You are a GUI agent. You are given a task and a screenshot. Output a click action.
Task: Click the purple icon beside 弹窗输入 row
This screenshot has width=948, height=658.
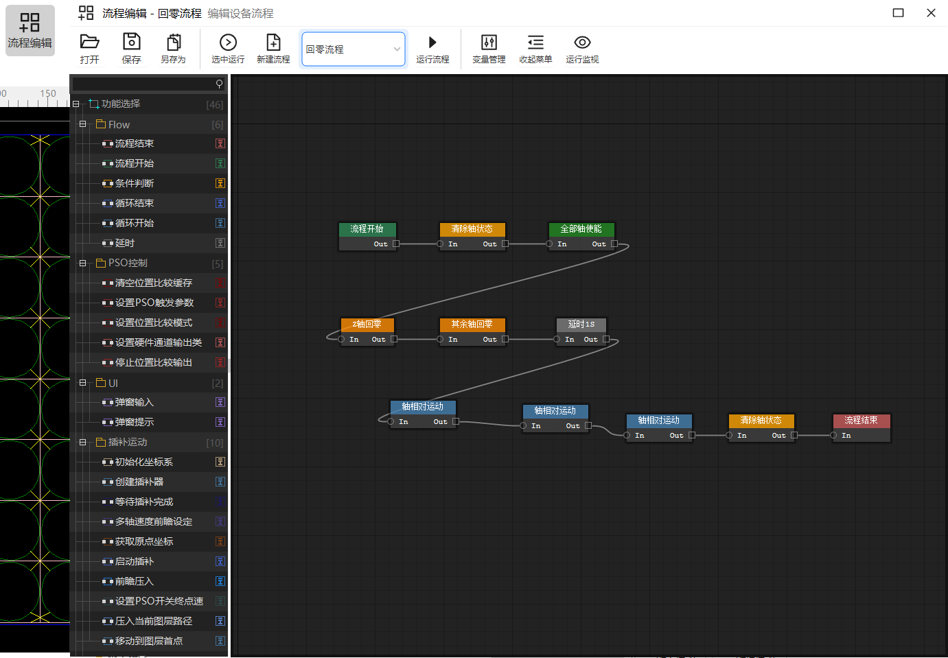pos(220,402)
